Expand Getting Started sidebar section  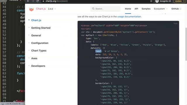(41, 28)
